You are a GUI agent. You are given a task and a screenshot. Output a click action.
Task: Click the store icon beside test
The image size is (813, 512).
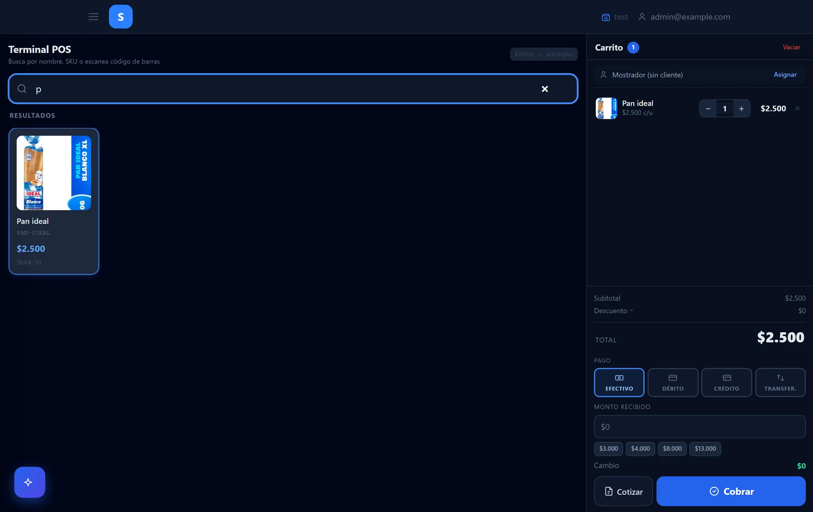[x=606, y=17]
